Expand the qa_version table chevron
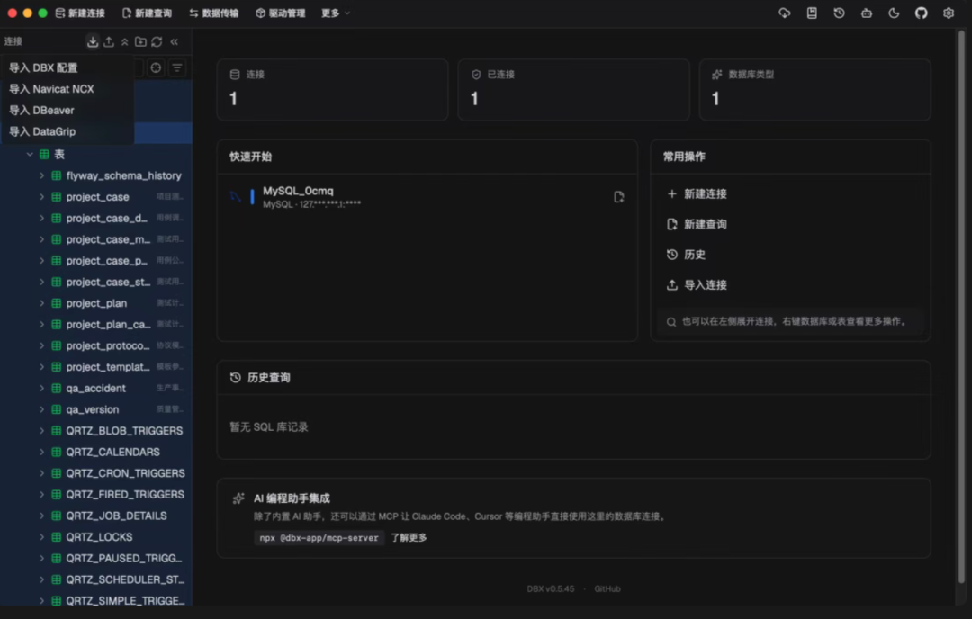This screenshot has height=619, width=972. 41,409
